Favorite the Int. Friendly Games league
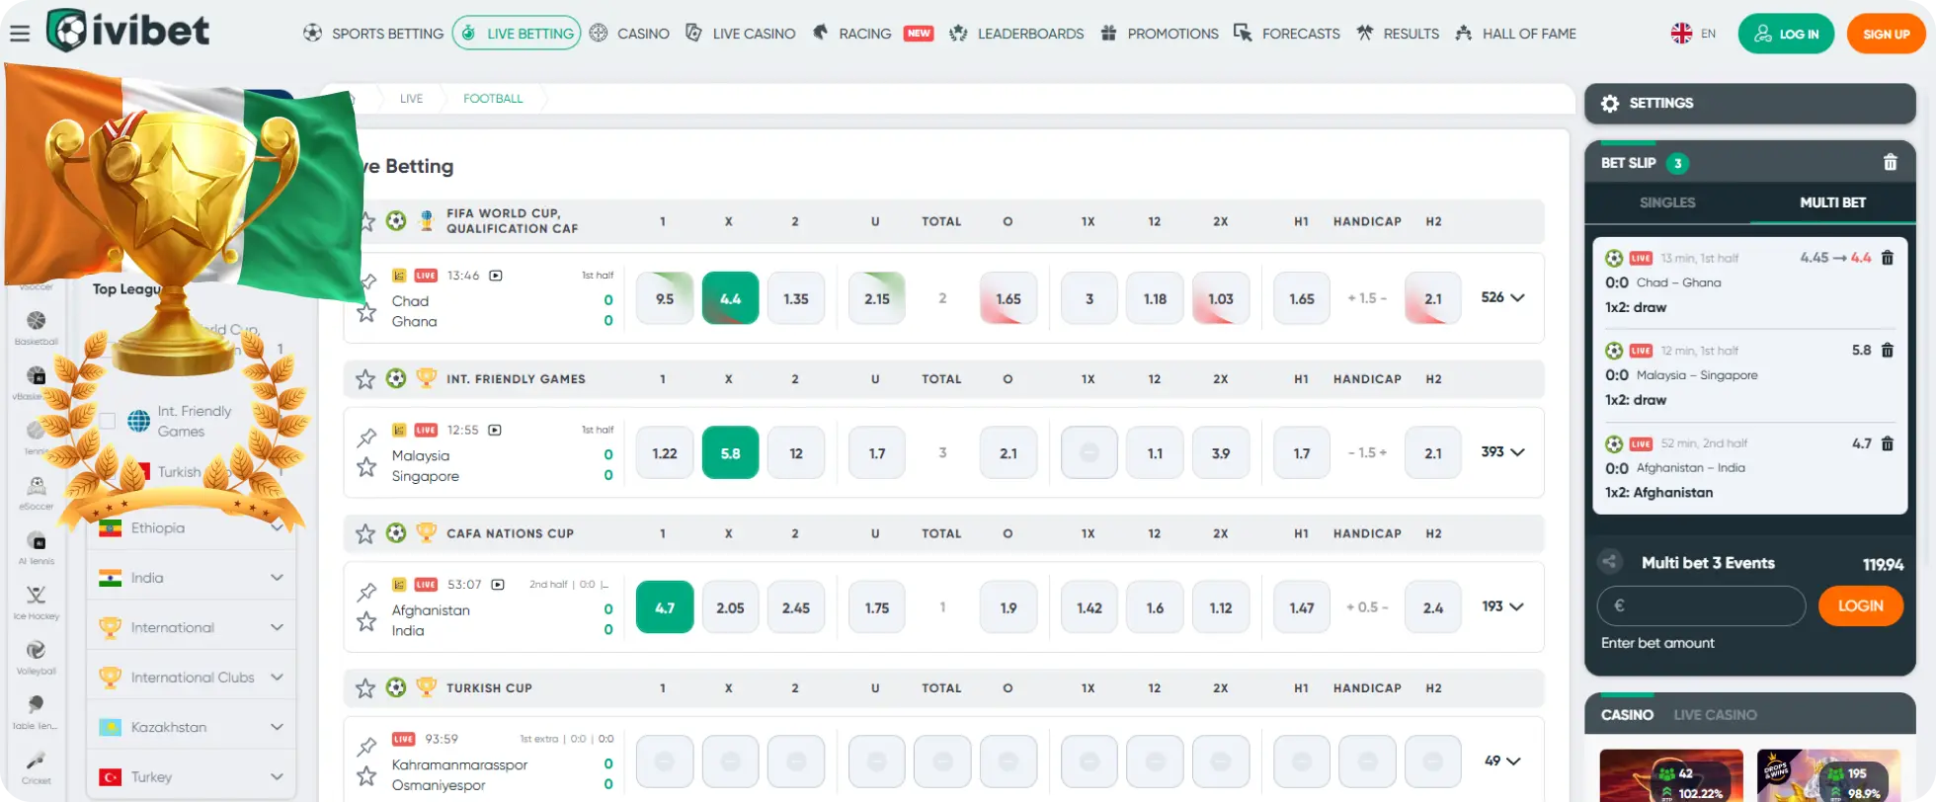Image resolution: width=1936 pixels, height=802 pixels. point(365,378)
